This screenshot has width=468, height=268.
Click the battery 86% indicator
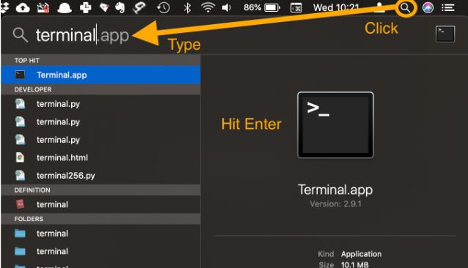tap(262, 7)
